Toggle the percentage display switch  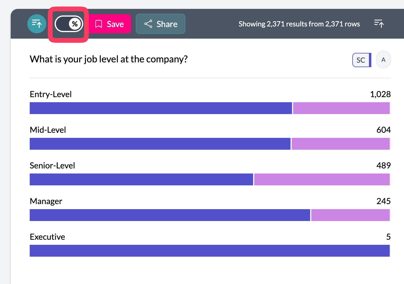point(69,24)
